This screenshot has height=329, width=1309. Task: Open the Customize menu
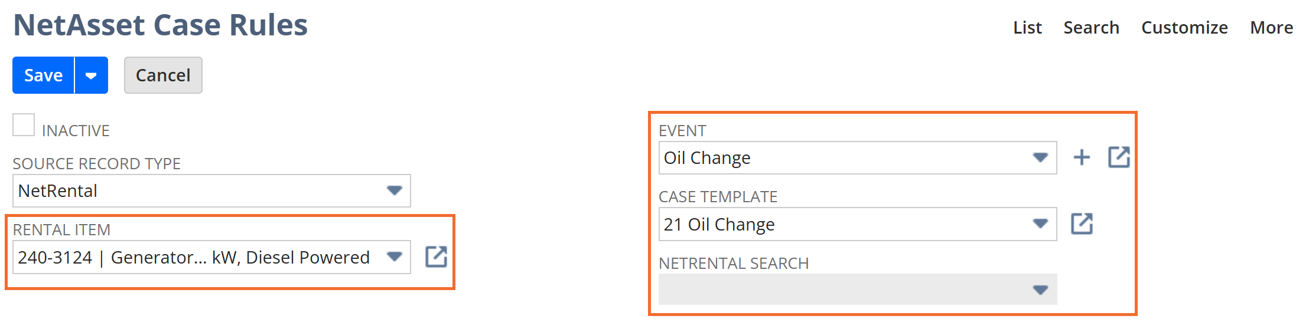pos(1184,28)
